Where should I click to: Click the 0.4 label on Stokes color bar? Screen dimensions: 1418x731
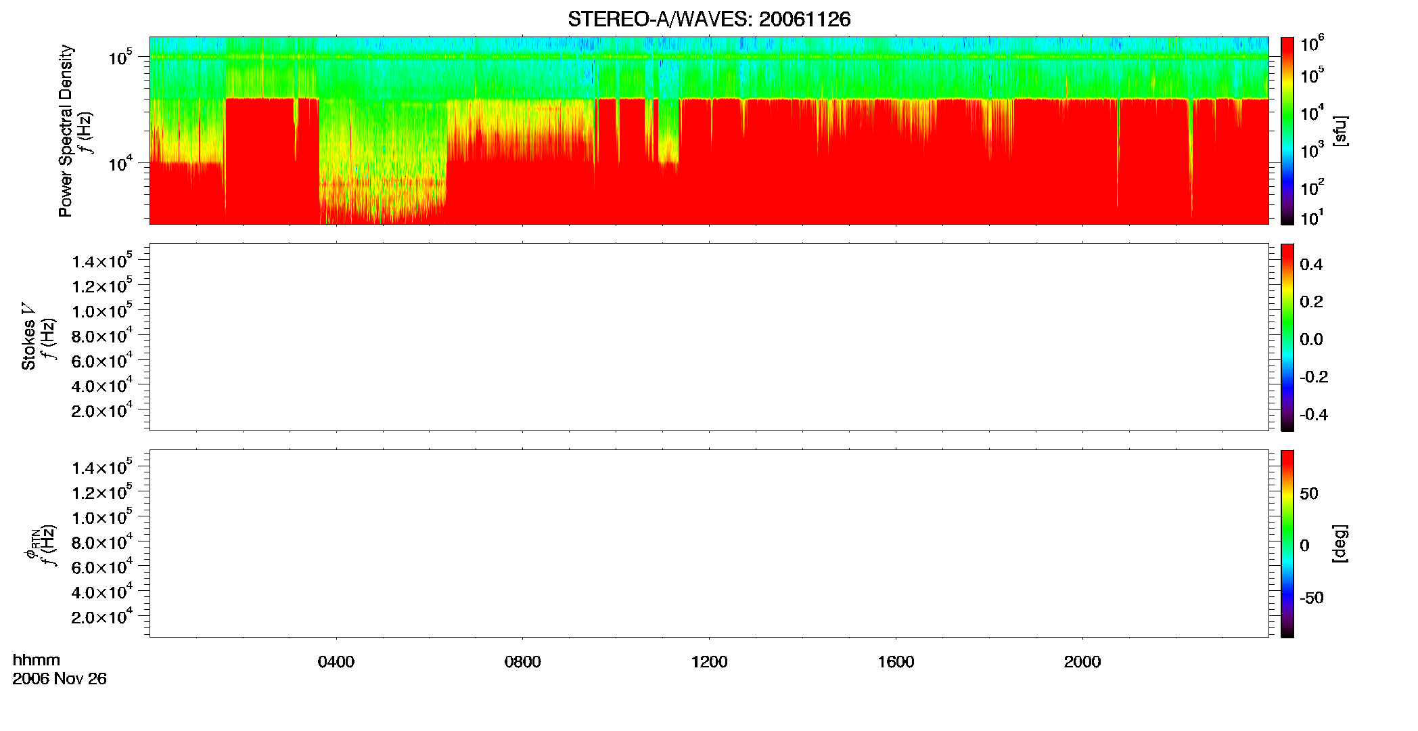coord(1311,265)
